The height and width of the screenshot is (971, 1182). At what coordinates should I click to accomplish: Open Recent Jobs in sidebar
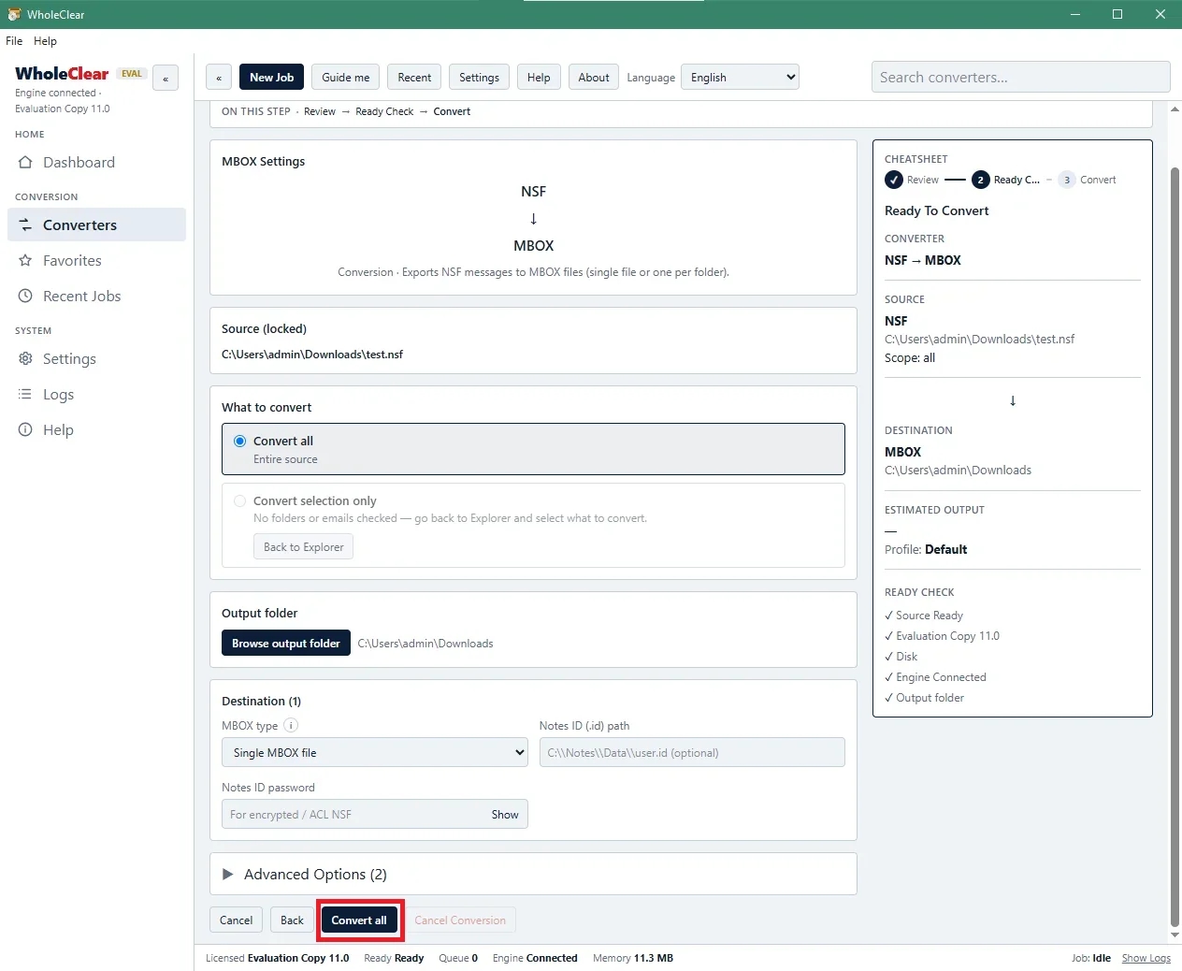96,296
